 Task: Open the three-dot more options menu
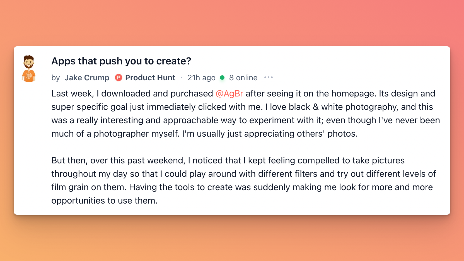click(x=268, y=77)
